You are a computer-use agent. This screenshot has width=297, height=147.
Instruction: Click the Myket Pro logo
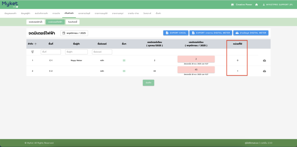tap(10, 4)
